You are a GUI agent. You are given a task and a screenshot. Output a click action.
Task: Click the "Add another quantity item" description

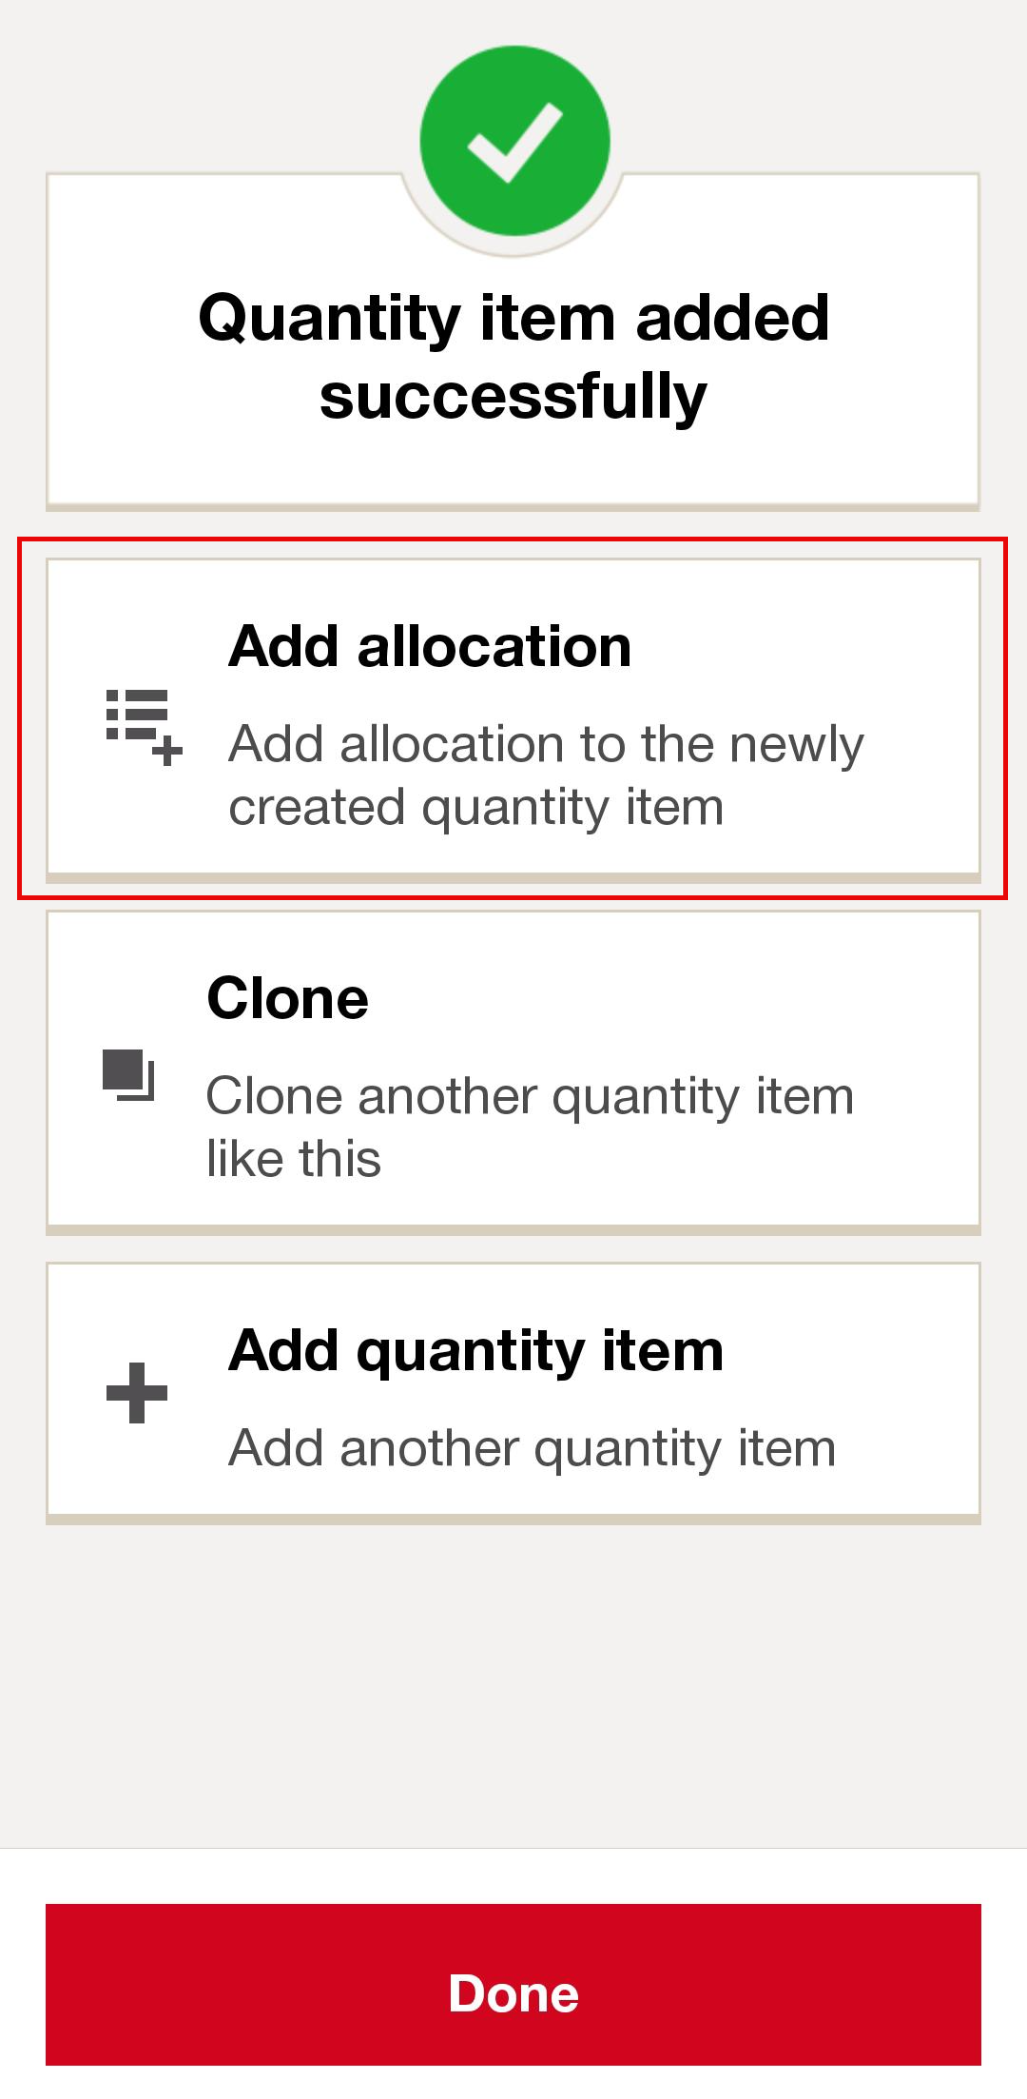[532, 1448]
